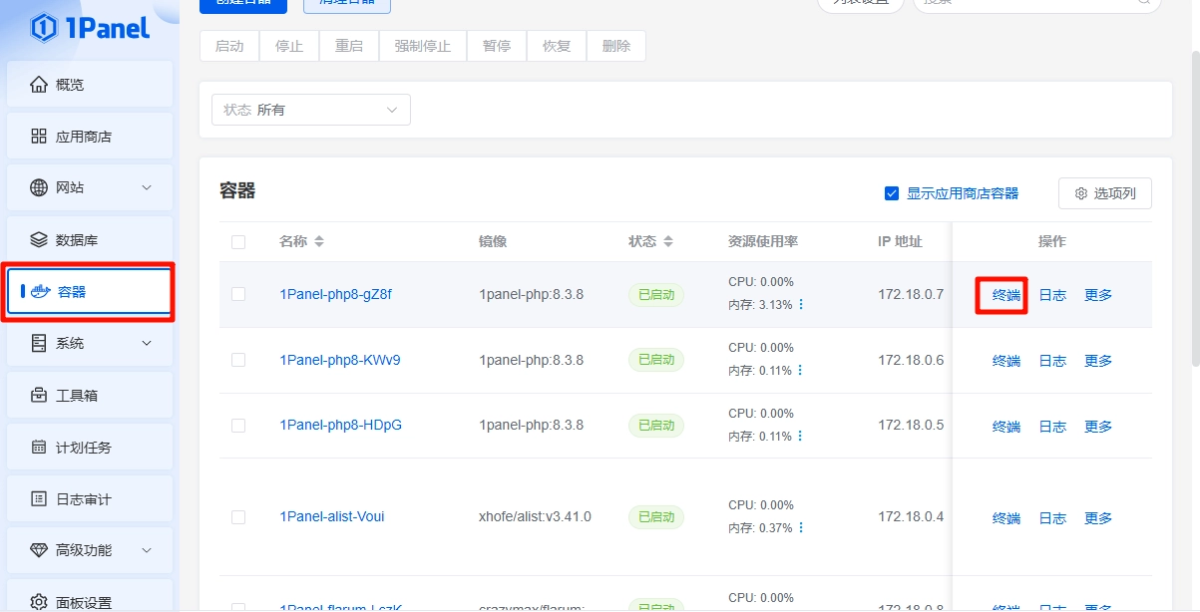Open the 状态 所有 filter dropdown
Screen dimensions: 1200x612
pos(310,110)
